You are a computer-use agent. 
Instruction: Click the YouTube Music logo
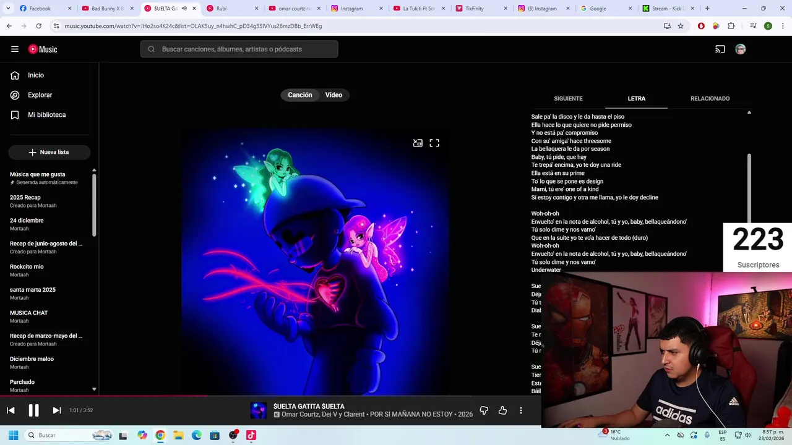pyautogui.click(x=43, y=49)
